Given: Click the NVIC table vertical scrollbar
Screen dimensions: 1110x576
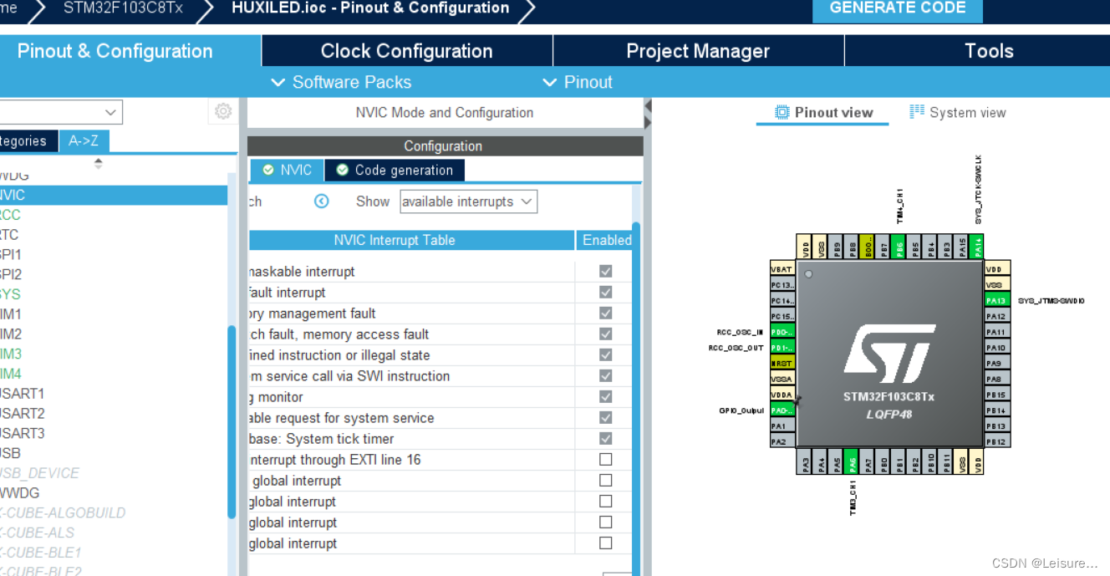Looking at the screenshot, I should tap(636, 398).
